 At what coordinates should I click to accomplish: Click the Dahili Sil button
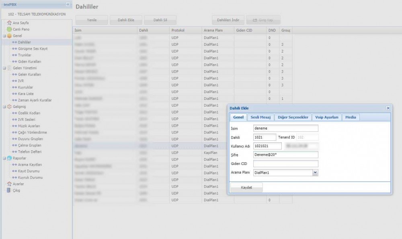click(x=160, y=20)
